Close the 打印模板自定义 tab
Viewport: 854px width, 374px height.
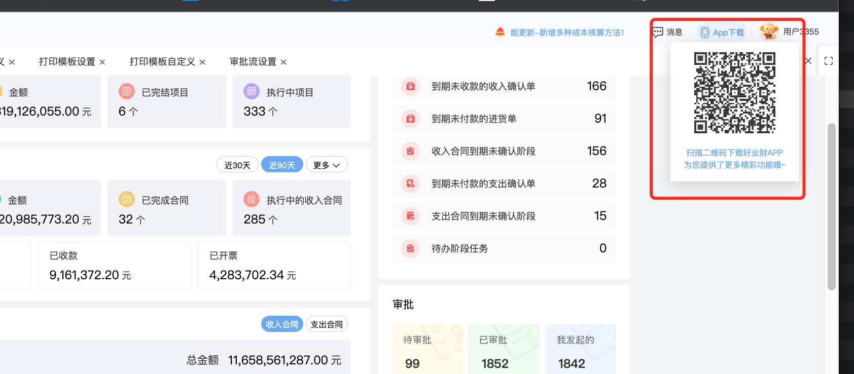coord(202,62)
